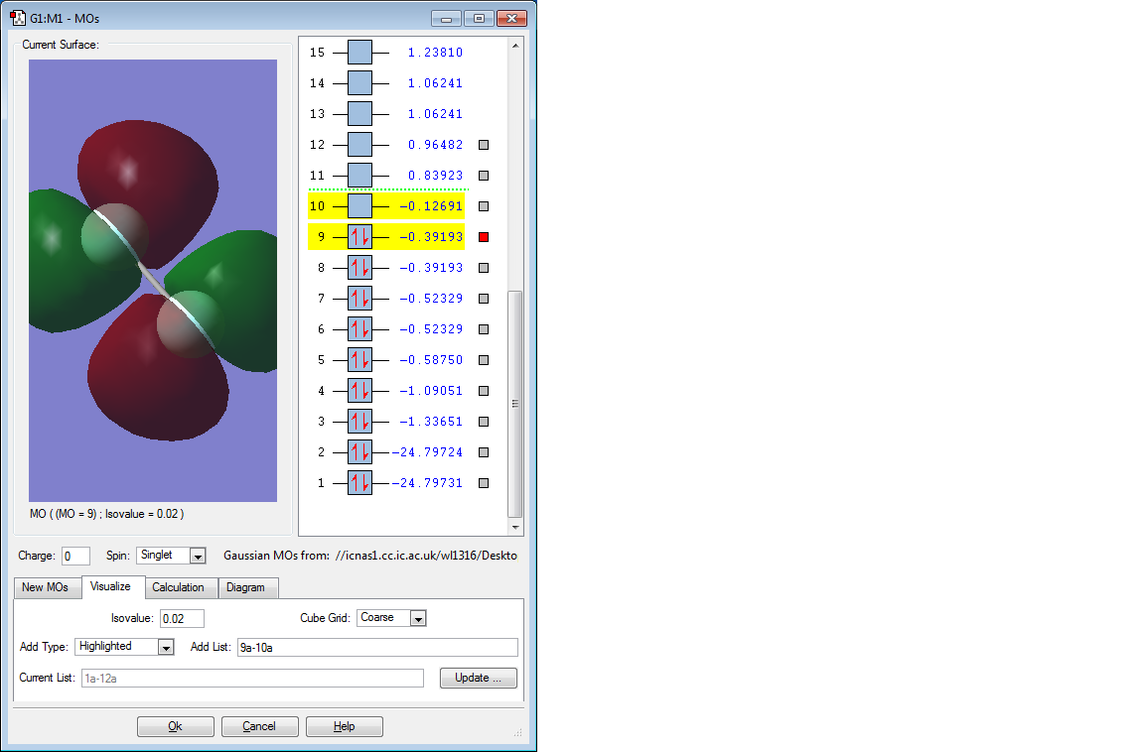Click the Cancel button
This screenshot has height=752, width=1144.
[x=260, y=726]
